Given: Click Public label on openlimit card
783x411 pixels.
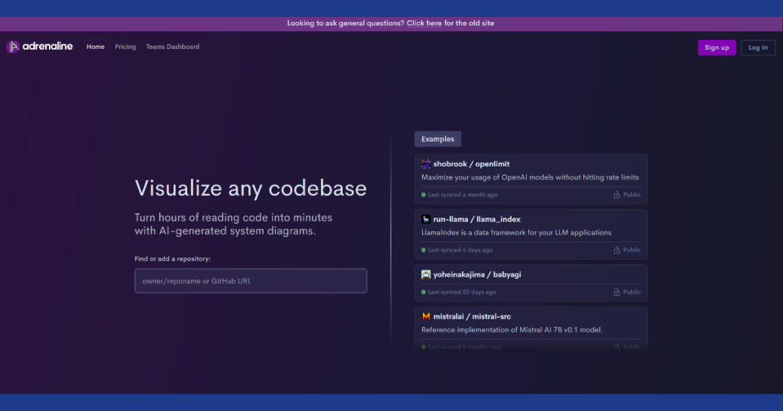Looking at the screenshot, I should click(632, 195).
